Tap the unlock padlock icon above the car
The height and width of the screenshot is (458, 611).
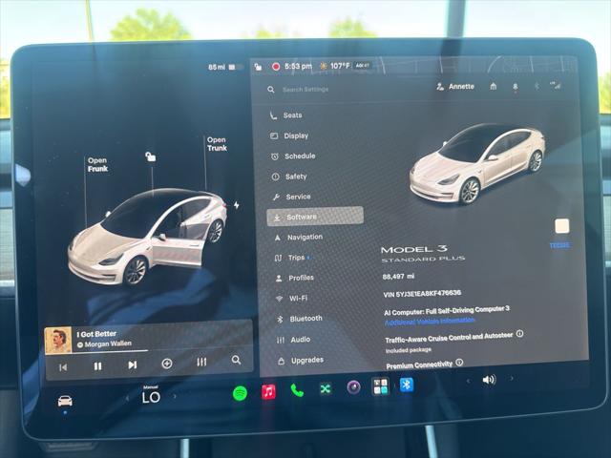click(151, 156)
